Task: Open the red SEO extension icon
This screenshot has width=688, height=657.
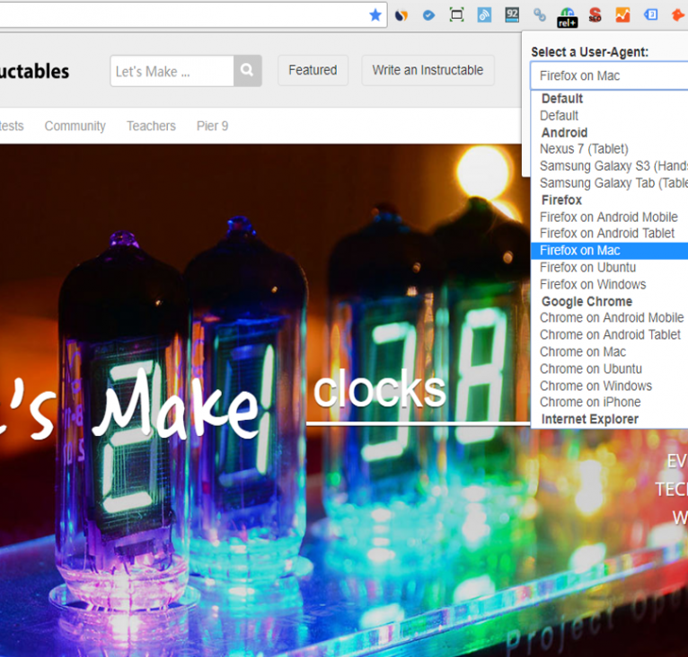Action: tap(595, 14)
